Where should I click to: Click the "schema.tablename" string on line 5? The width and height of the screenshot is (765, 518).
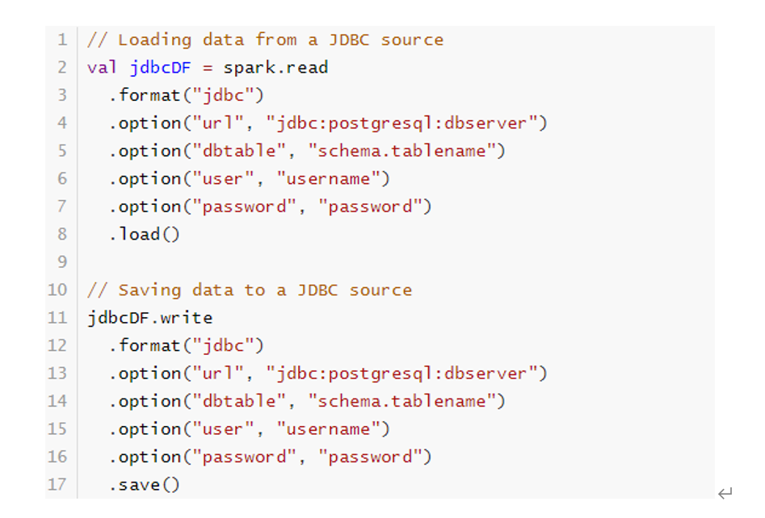[402, 151]
